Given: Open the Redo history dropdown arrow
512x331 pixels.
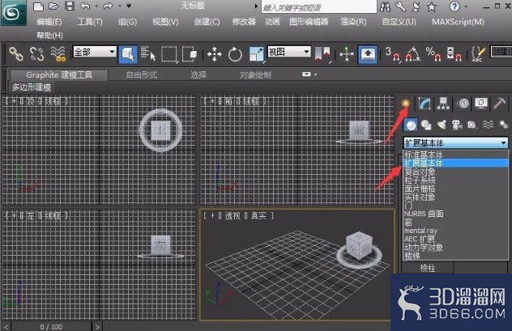Looking at the screenshot, I should [120, 6].
